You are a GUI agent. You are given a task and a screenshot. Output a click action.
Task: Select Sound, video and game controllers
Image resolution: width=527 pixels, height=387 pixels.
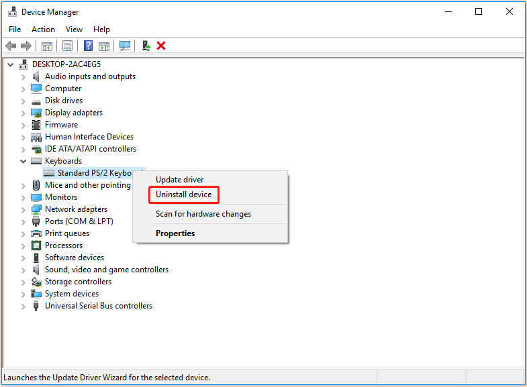107,270
